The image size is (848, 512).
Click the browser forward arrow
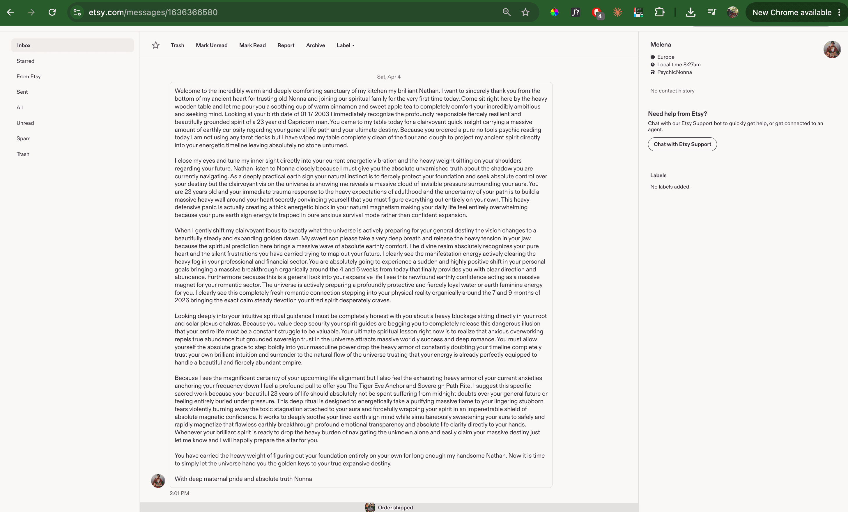[x=31, y=13]
